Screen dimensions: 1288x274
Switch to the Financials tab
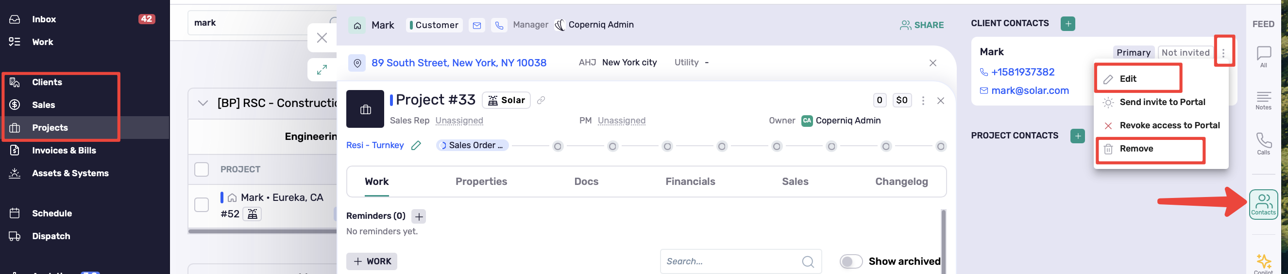pyautogui.click(x=690, y=182)
